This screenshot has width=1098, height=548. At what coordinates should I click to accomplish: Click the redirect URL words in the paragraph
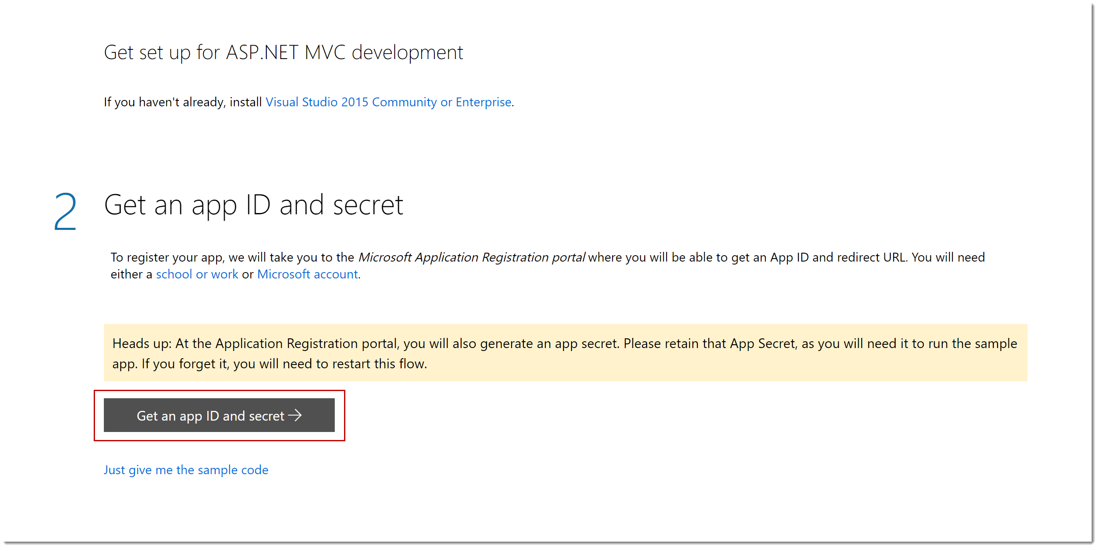872,257
